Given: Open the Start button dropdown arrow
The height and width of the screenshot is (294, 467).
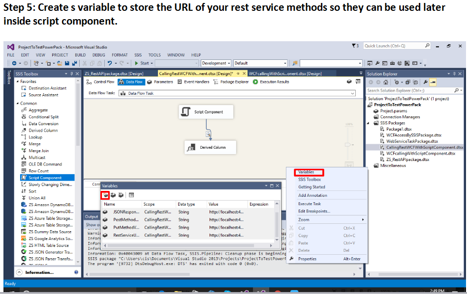Looking at the screenshot, I should [x=152, y=63].
